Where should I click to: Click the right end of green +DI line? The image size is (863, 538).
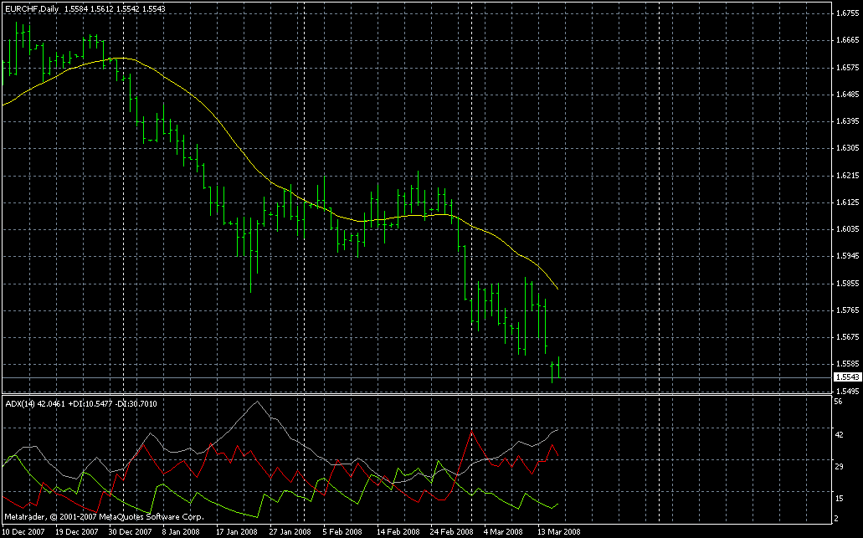557,504
